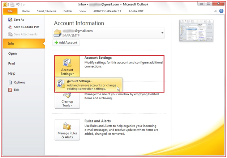Select the Folder tab
The height and width of the screenshot is (158, 227).
pyautogui.click(x=68, y=11)
